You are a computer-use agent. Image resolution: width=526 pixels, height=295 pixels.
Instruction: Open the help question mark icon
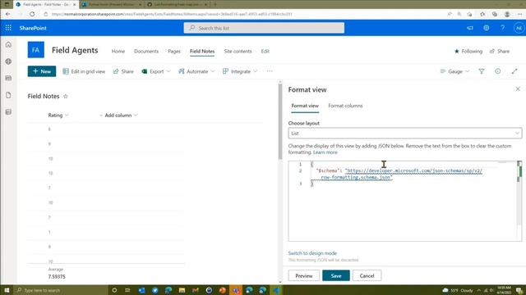502,28
